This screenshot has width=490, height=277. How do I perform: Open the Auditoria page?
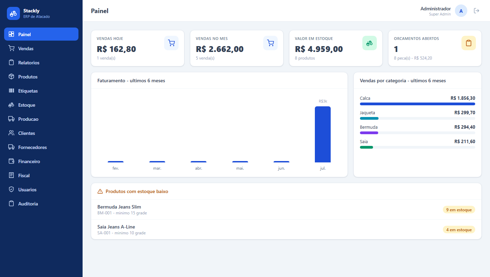41,203
